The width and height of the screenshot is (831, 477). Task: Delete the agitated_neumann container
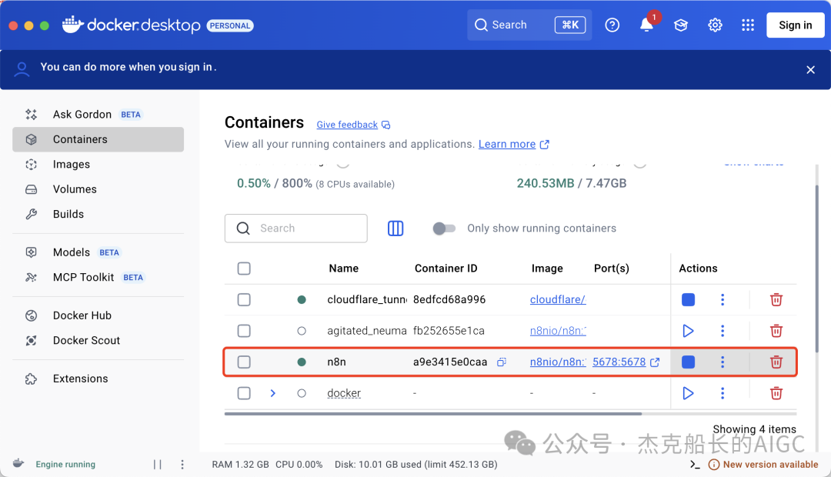click(776, 332)
